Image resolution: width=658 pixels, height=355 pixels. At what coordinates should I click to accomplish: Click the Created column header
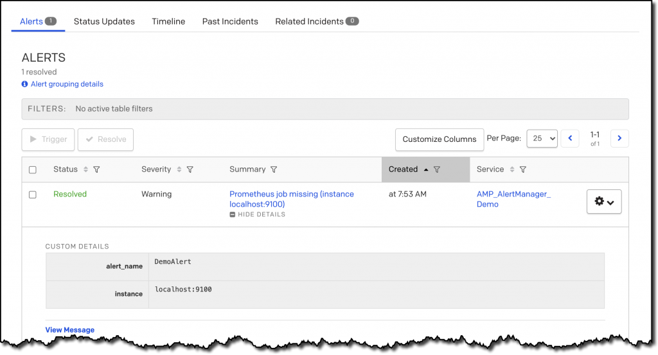(x=425, y=169)
